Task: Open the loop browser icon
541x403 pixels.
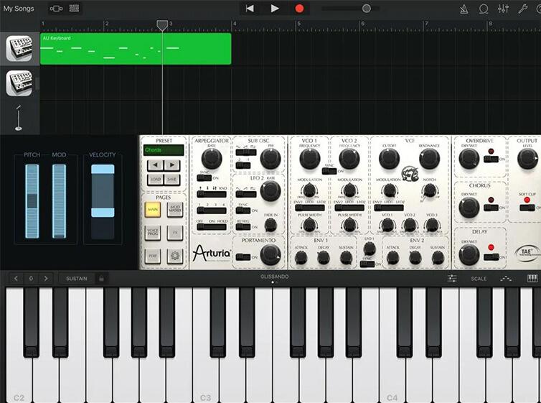Action: coord(484,9)
